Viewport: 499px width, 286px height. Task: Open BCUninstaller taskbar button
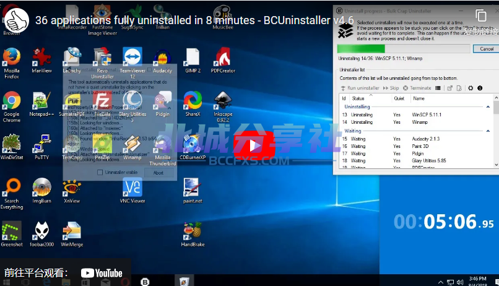(145, 281)
